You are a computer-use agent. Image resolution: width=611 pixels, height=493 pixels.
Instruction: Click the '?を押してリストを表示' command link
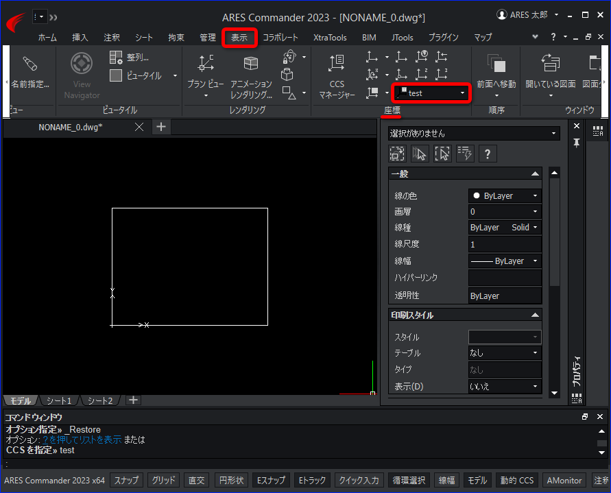[x=82, y=440]
